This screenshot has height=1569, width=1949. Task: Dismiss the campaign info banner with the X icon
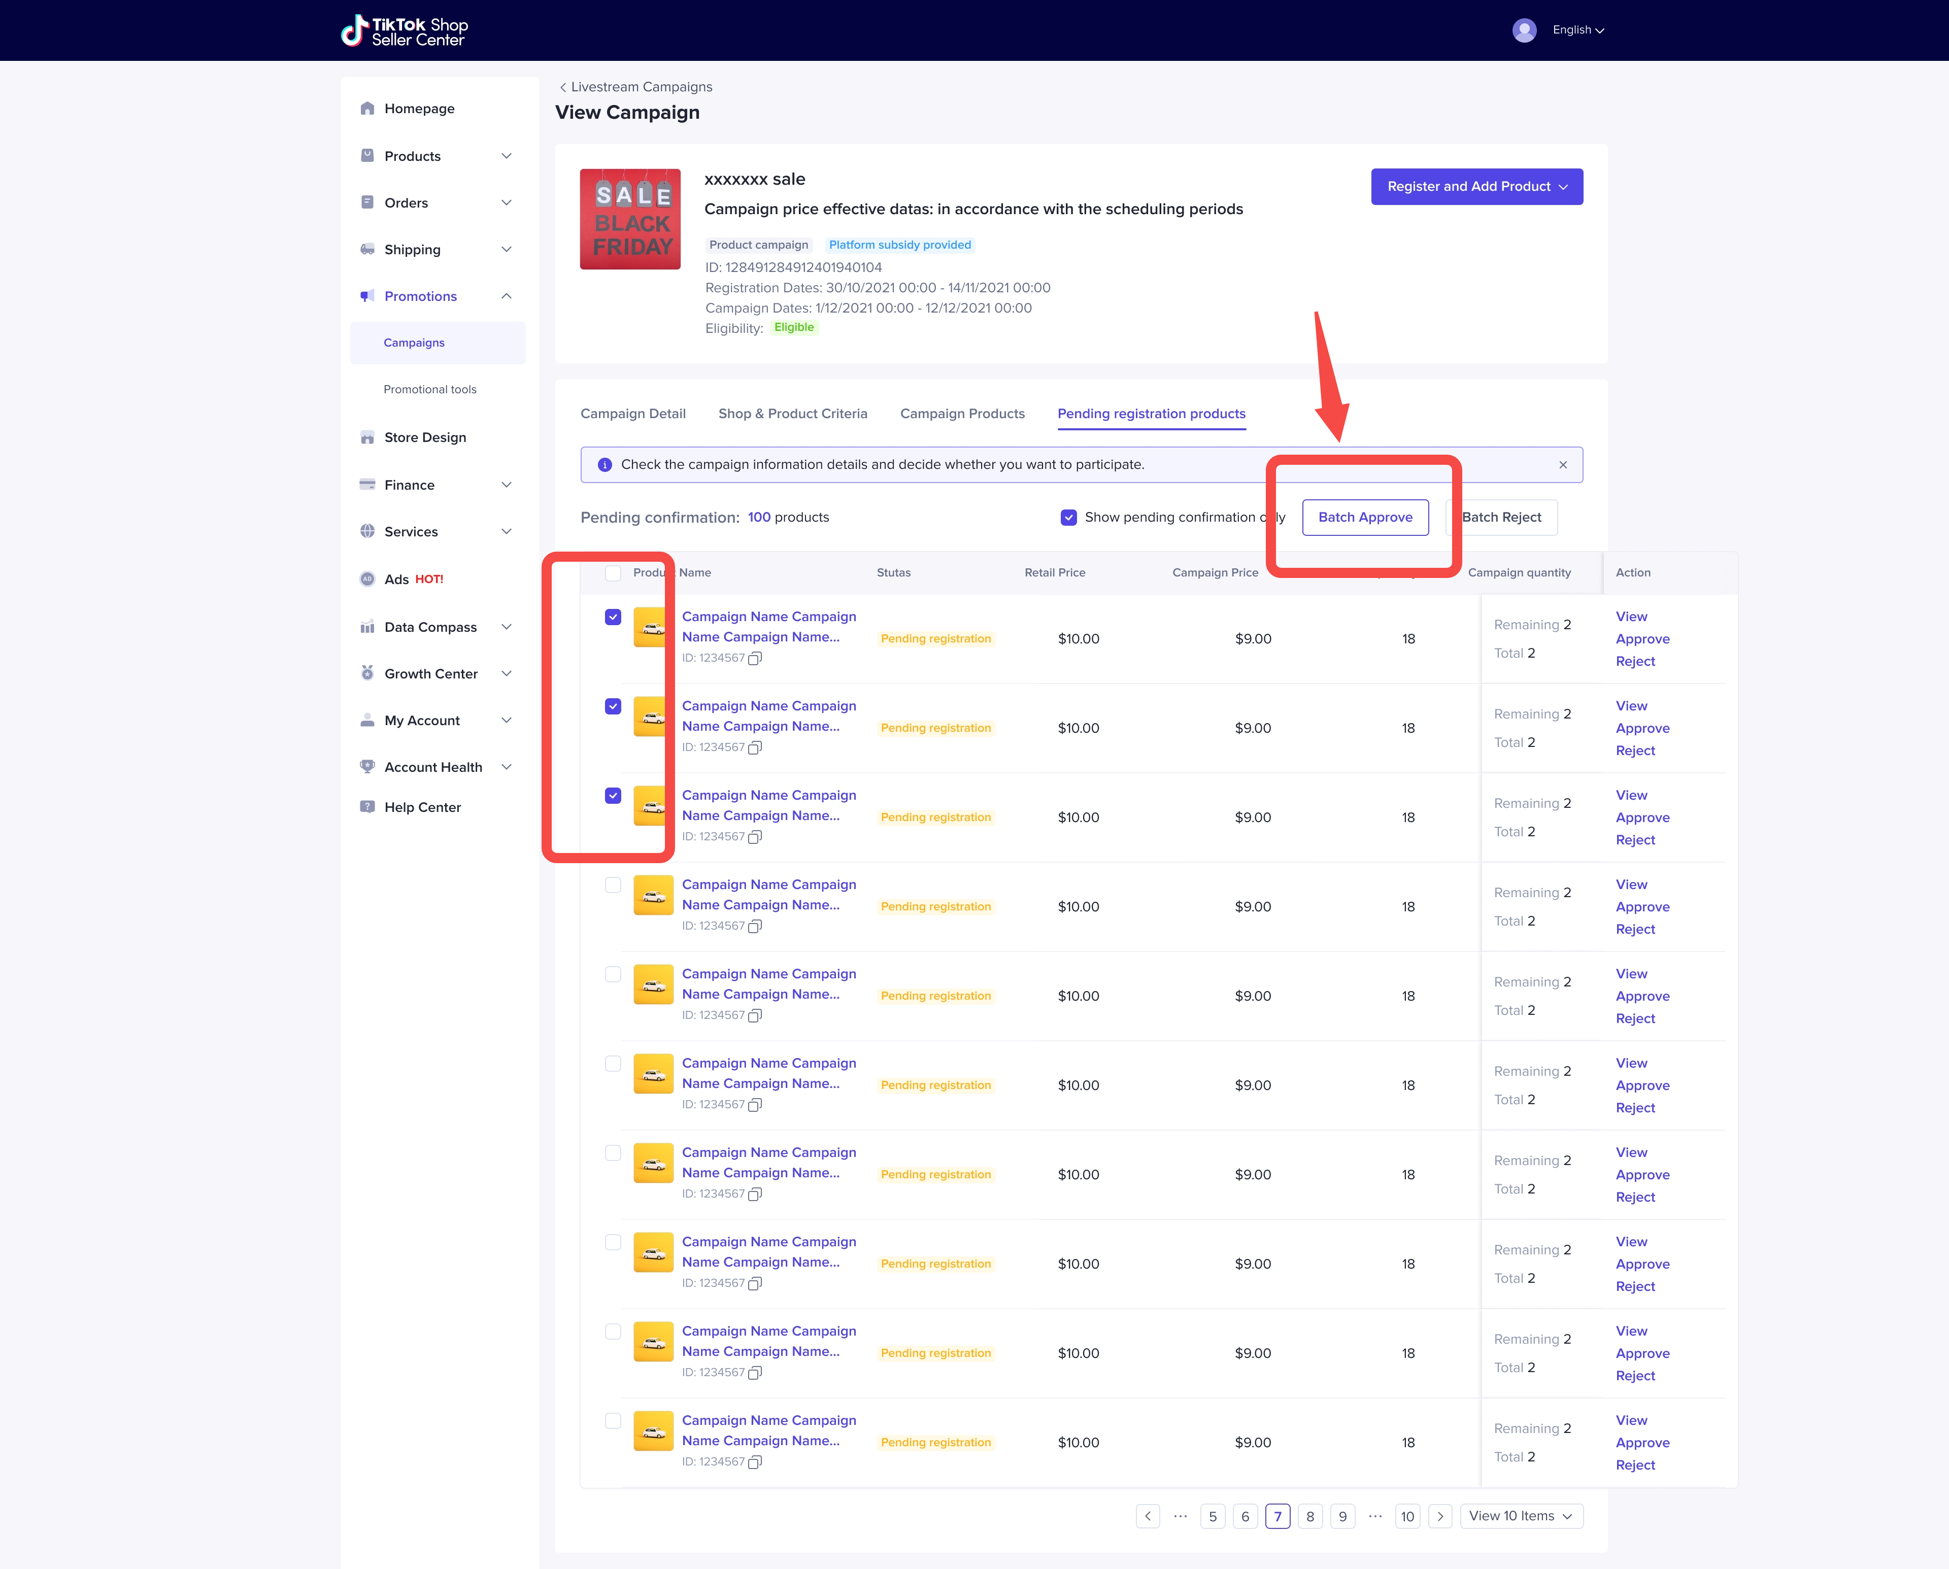click(1562, 464)
